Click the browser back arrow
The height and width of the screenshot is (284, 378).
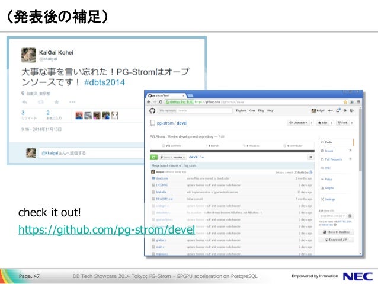[x=149, y=102]
